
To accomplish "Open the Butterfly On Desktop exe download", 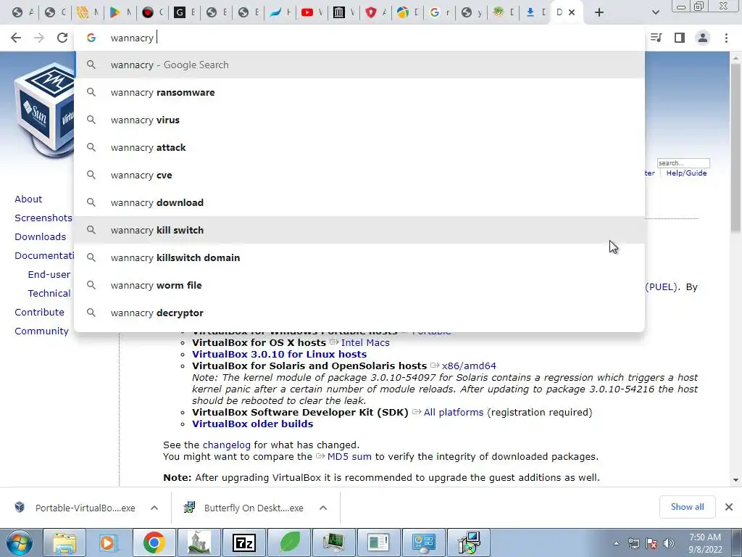I will click(245, 508).
